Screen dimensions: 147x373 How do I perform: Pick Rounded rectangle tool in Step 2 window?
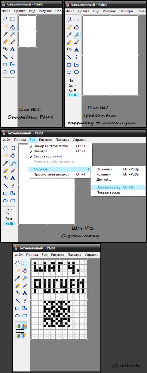(x=77, y=72)
